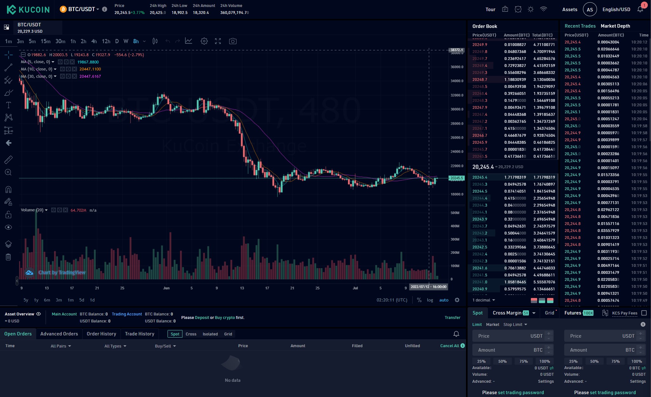The height and width of the screenshot is (397, 651).
Task: Enter fullscreen chart mode
Action: point(218,41)
